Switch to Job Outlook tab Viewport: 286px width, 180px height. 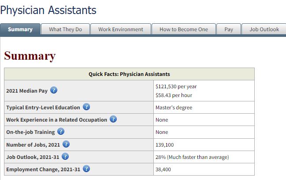[x=264, y=29]
